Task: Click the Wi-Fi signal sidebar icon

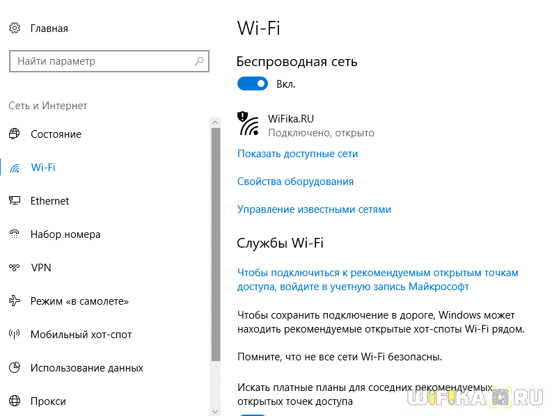Action: coord(15,168)
